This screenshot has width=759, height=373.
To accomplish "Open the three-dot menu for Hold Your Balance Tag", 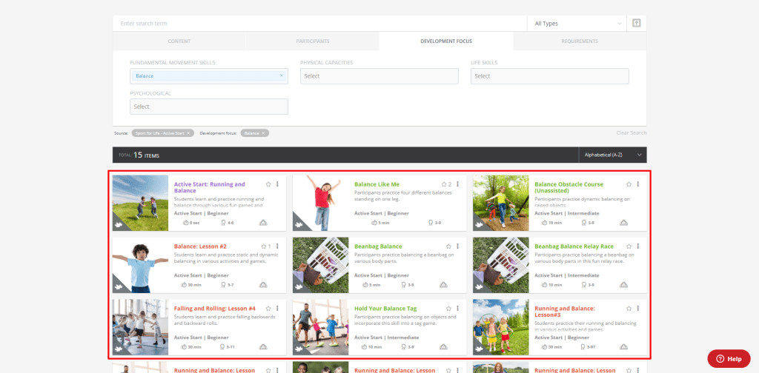I will (457, 309).
